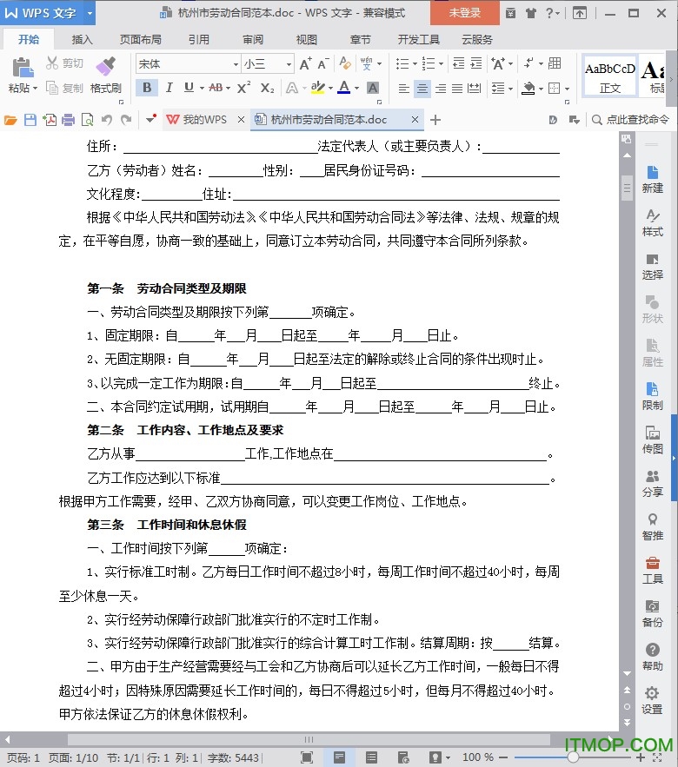Screen dimensions: 678x767
Task: Open the 限制 sidebar tool
Action: (652, 396)
